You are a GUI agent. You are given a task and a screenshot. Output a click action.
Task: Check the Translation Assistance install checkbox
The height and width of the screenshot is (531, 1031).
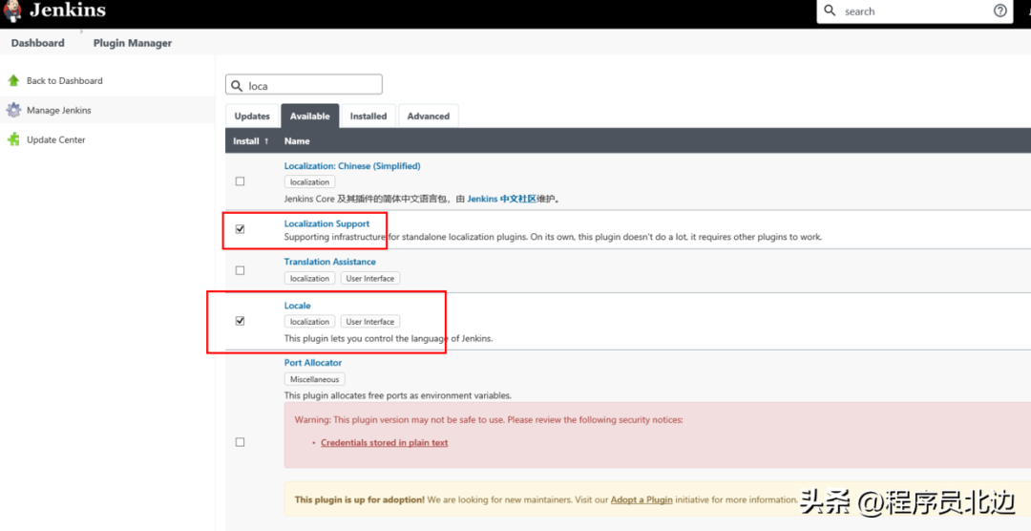[240, 270]
